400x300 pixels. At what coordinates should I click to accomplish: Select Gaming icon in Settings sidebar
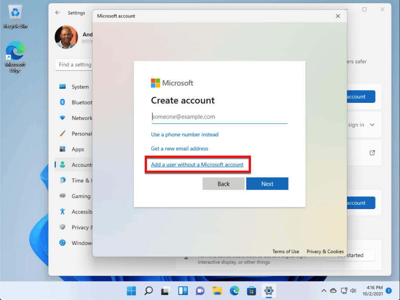tap(62, 196)
